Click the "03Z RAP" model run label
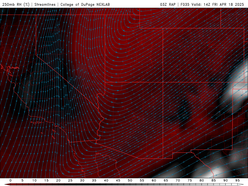 point(168,4)
